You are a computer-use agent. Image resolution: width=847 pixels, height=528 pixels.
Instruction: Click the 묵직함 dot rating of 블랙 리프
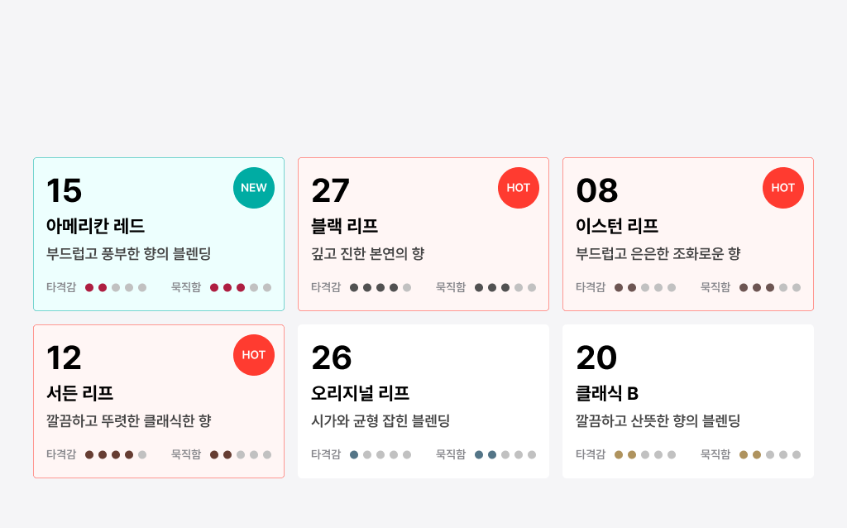click(x=505, y=287)
